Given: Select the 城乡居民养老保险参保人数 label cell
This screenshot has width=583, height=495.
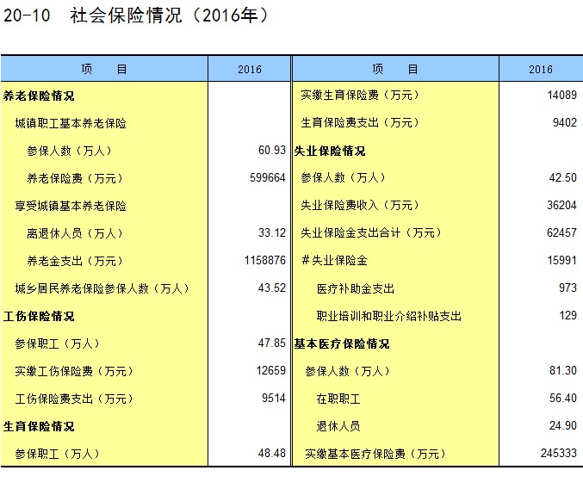Looking at the screenshot, I should click(102, 288).
